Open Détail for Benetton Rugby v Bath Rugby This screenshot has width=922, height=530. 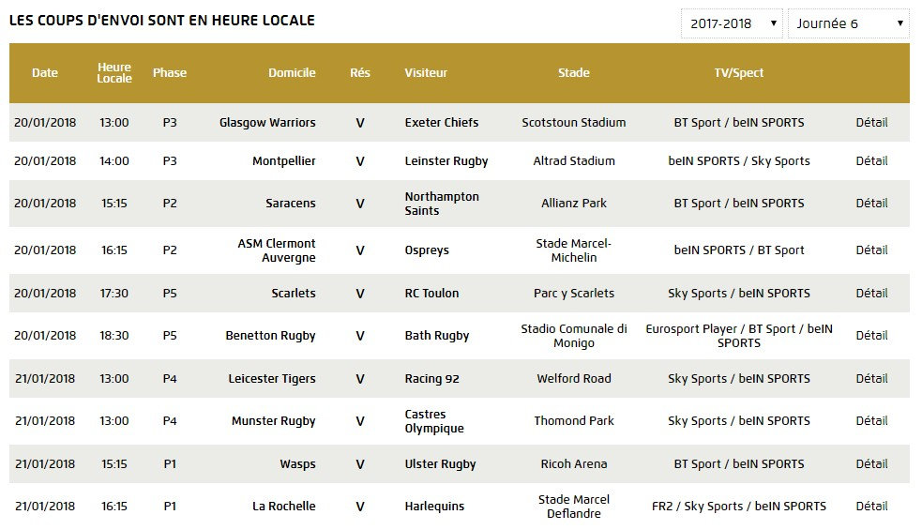871,335
